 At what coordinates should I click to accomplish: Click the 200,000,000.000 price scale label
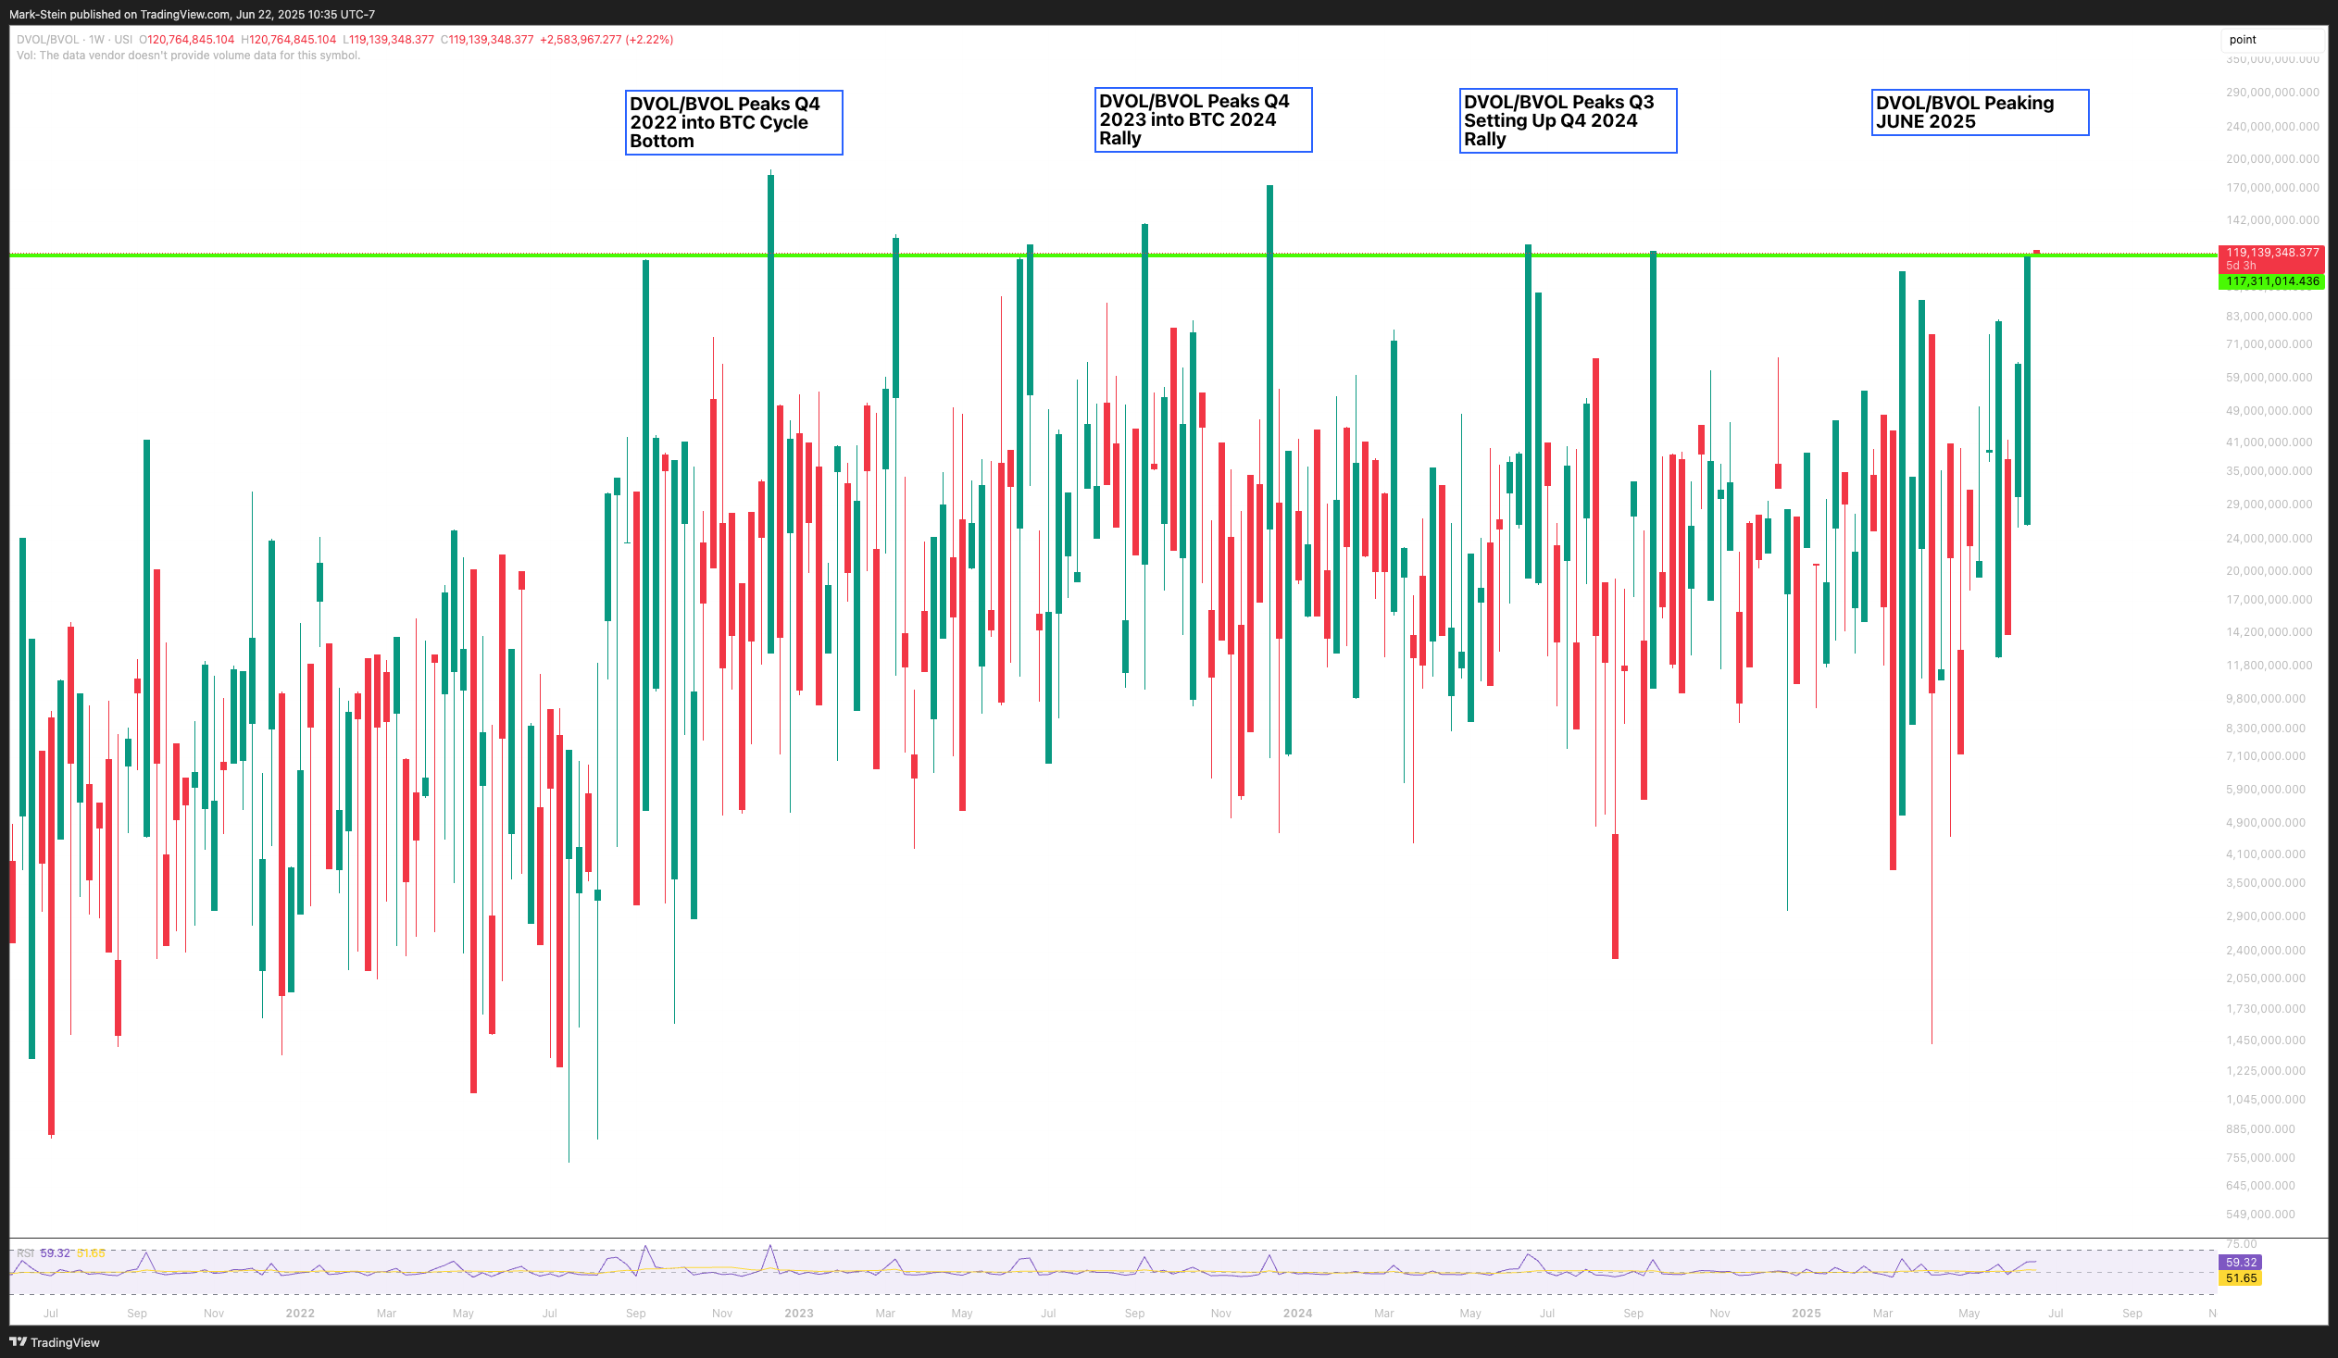(2271, 158)
